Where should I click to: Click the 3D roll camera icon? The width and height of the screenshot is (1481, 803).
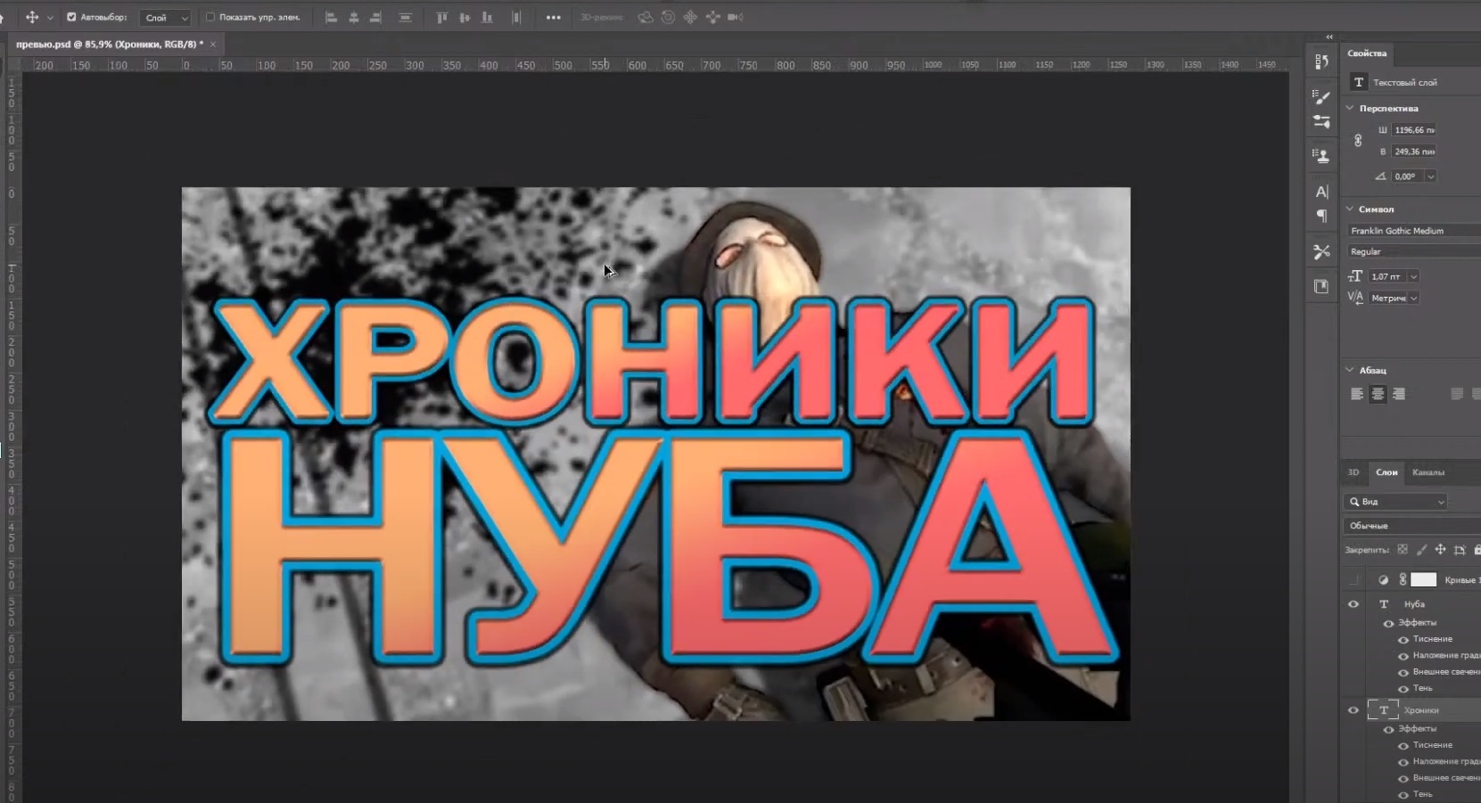pos(668,17)
